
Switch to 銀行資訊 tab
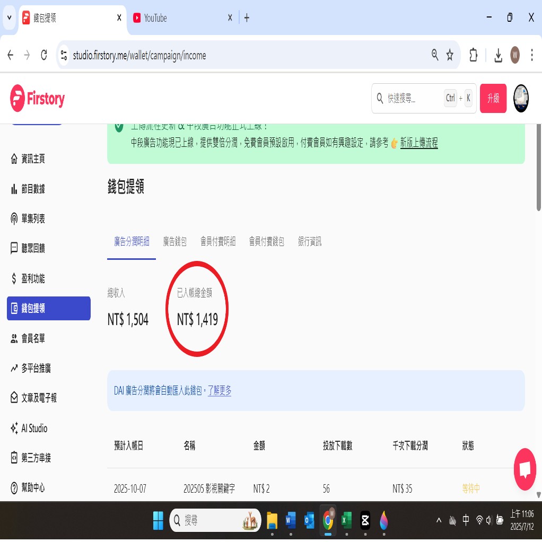(x=310, y=241)
